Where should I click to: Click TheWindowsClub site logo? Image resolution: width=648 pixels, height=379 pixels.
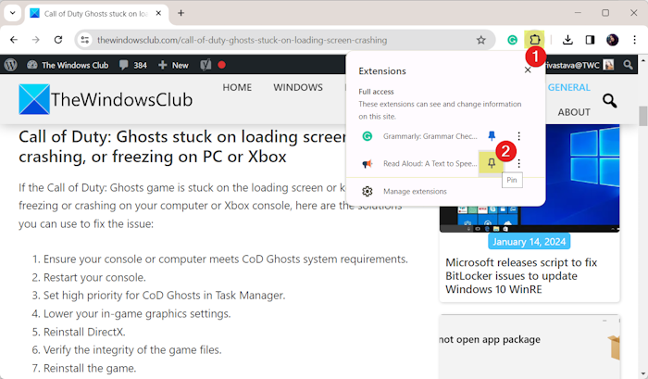[x=106, y=99]
